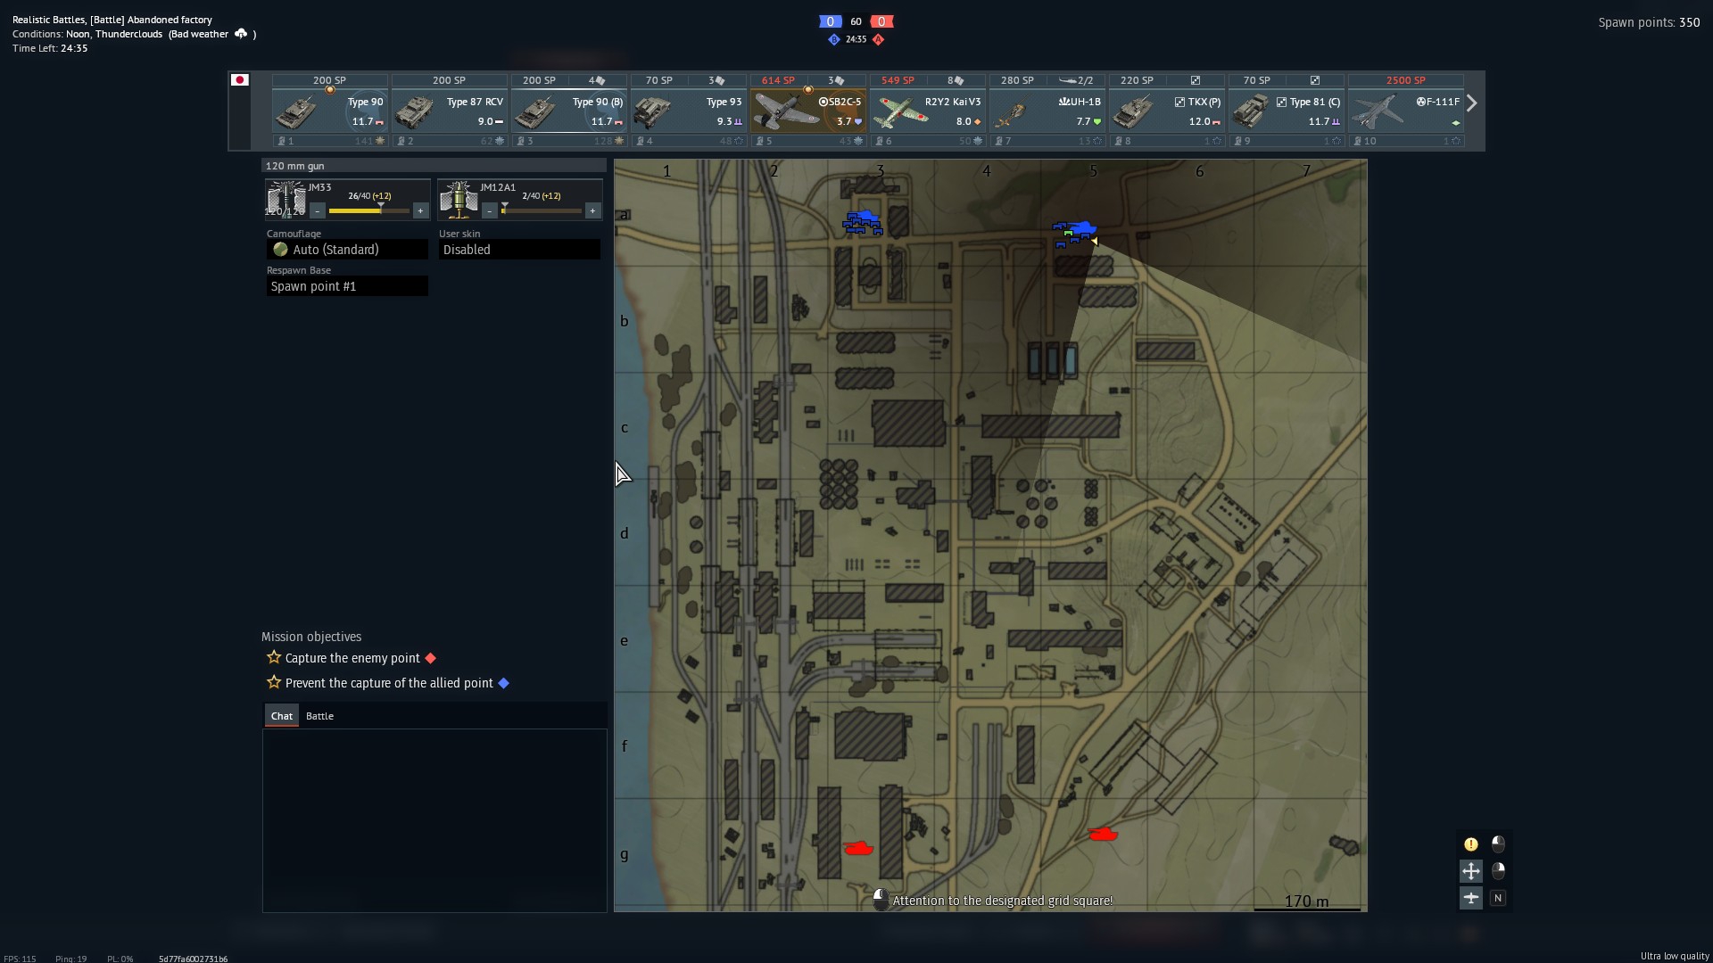
Task: Open the Camouflage dropdown
Action: click(x=347, y=250)
